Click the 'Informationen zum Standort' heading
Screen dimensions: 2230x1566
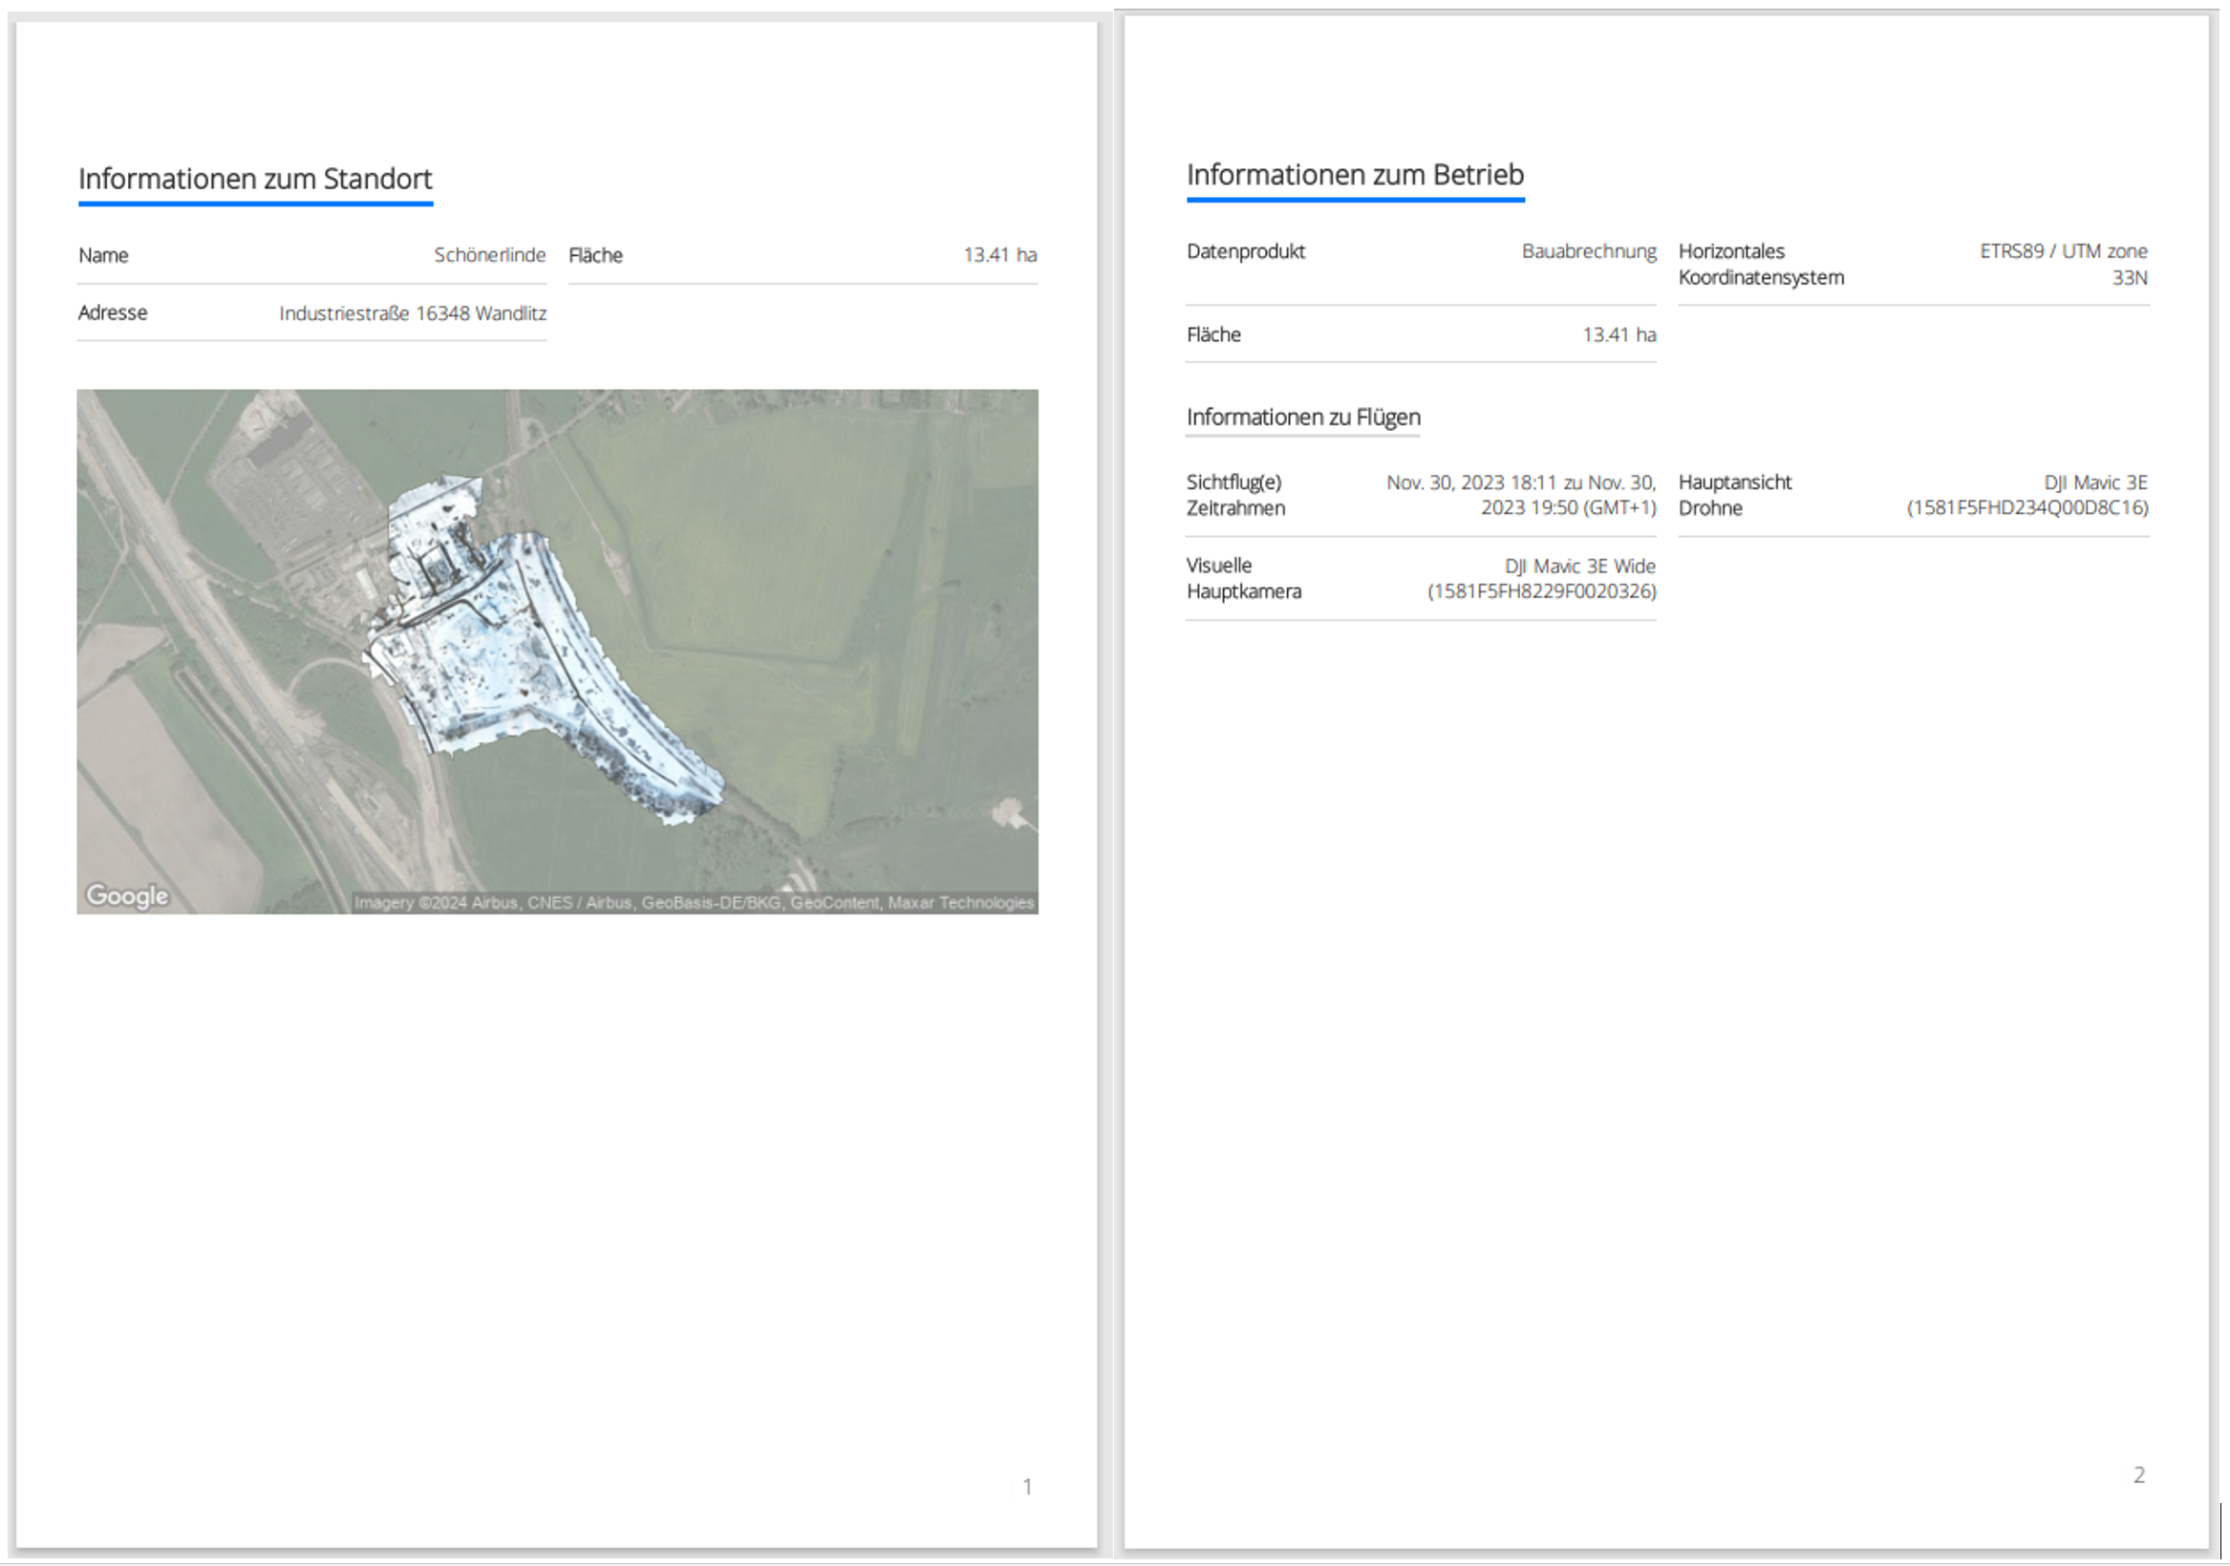(254, 179)
